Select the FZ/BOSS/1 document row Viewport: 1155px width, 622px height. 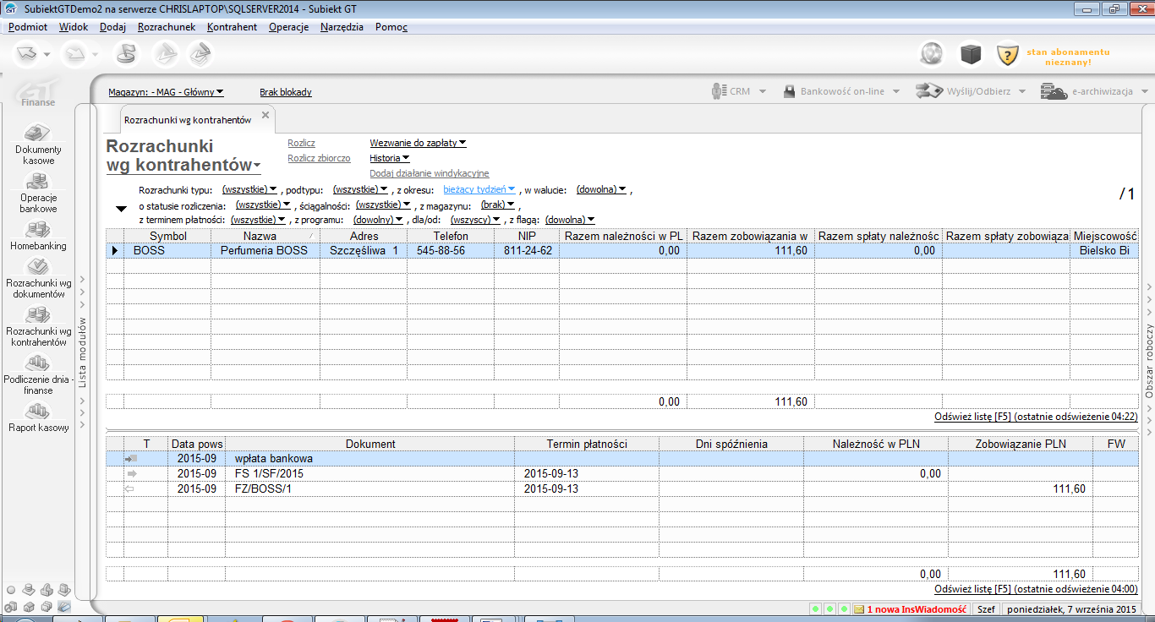click(x=621, y=489)
